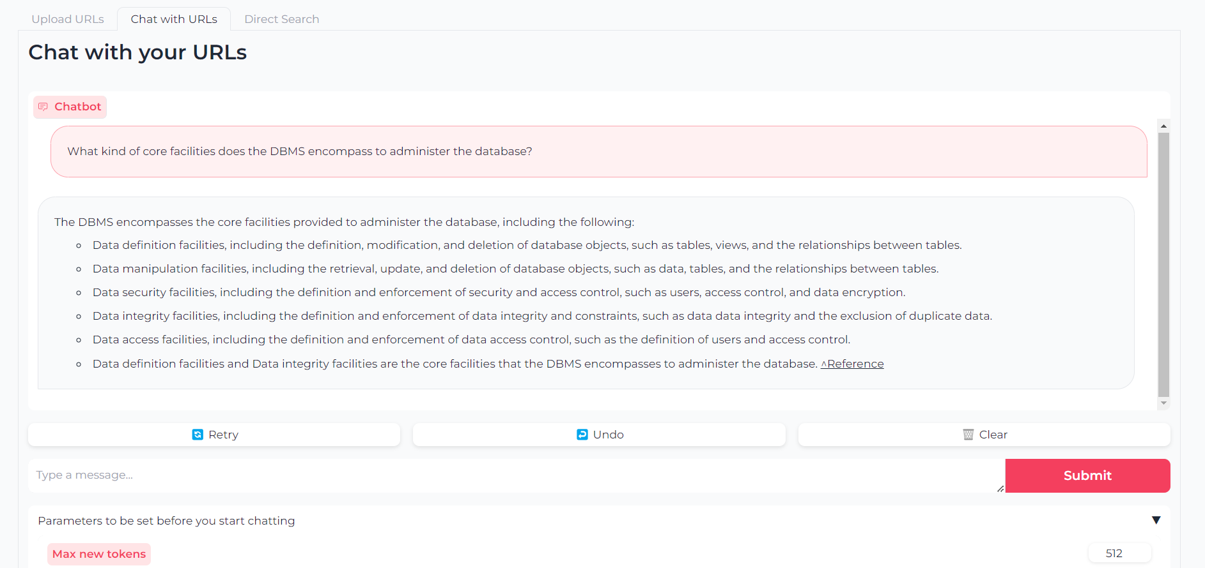Clear the chat conversation
This screenshot has height=568, width=1205.
(x=984, y=435)
